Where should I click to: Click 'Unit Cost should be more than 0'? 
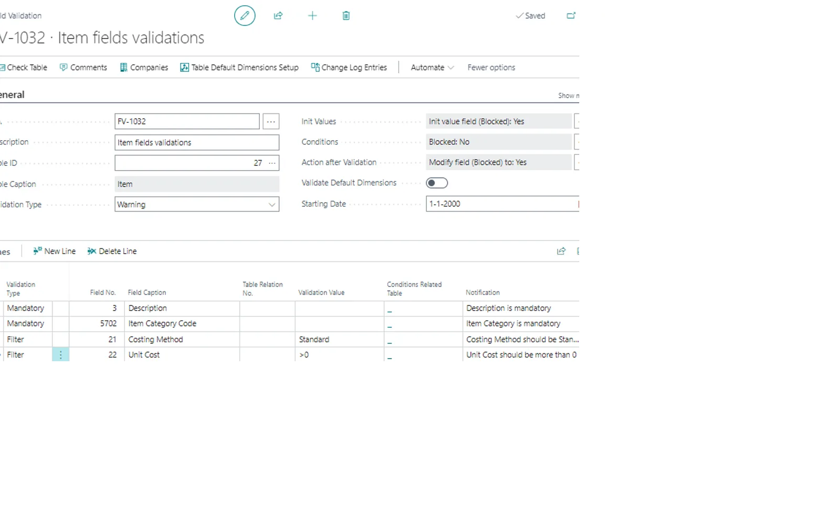(521, 355)
